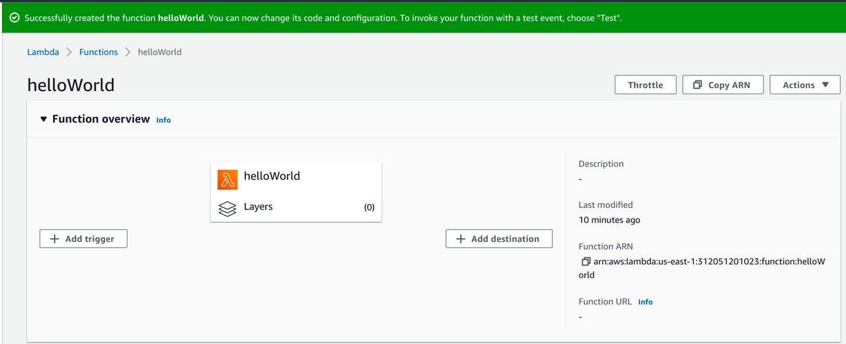Click the chevron after Lambda breadcrumb
The width and height of the screenshot is (846, 344).
pyautogui.click(x=69, y=52)
